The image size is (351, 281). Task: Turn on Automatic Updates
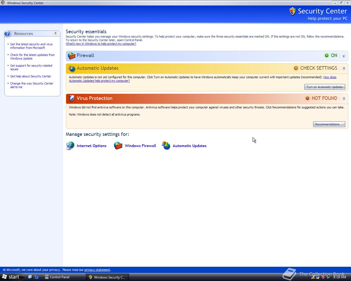click(325, 87)
